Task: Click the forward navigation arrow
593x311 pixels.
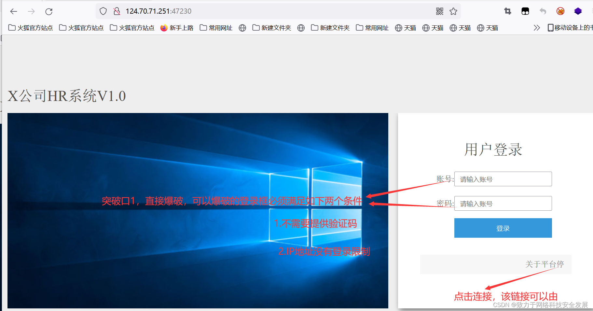Action: (31, 12)
